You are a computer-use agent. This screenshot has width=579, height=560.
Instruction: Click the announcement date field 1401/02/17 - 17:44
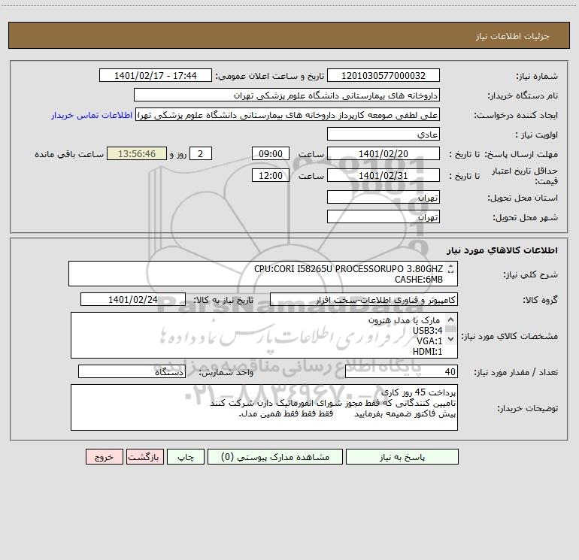156,75
